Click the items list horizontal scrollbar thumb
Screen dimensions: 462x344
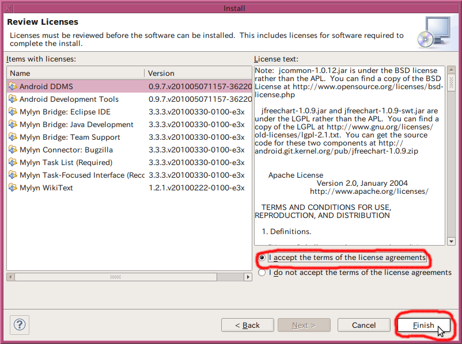click(116, 277)
